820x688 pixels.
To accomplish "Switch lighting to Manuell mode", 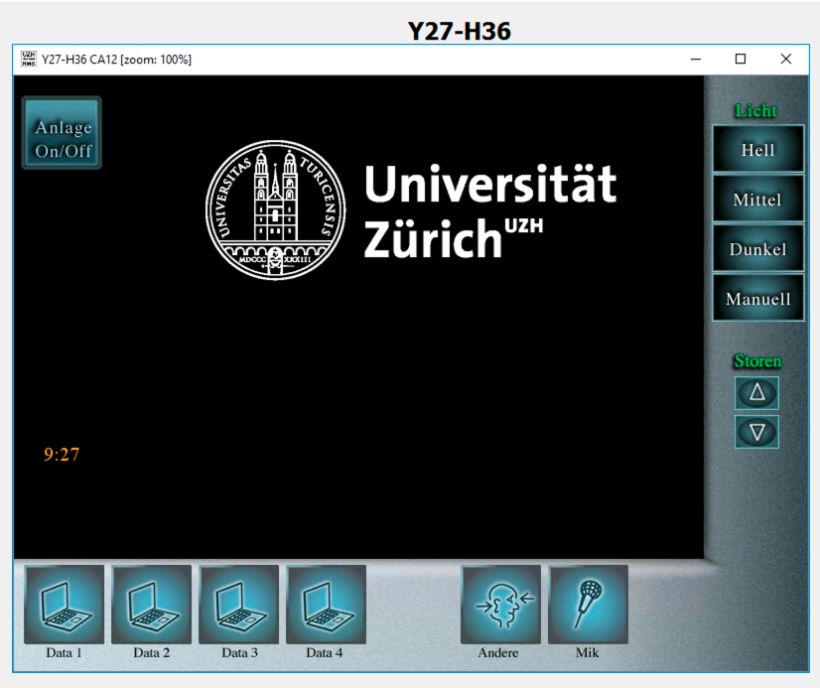I will (757, 299).
